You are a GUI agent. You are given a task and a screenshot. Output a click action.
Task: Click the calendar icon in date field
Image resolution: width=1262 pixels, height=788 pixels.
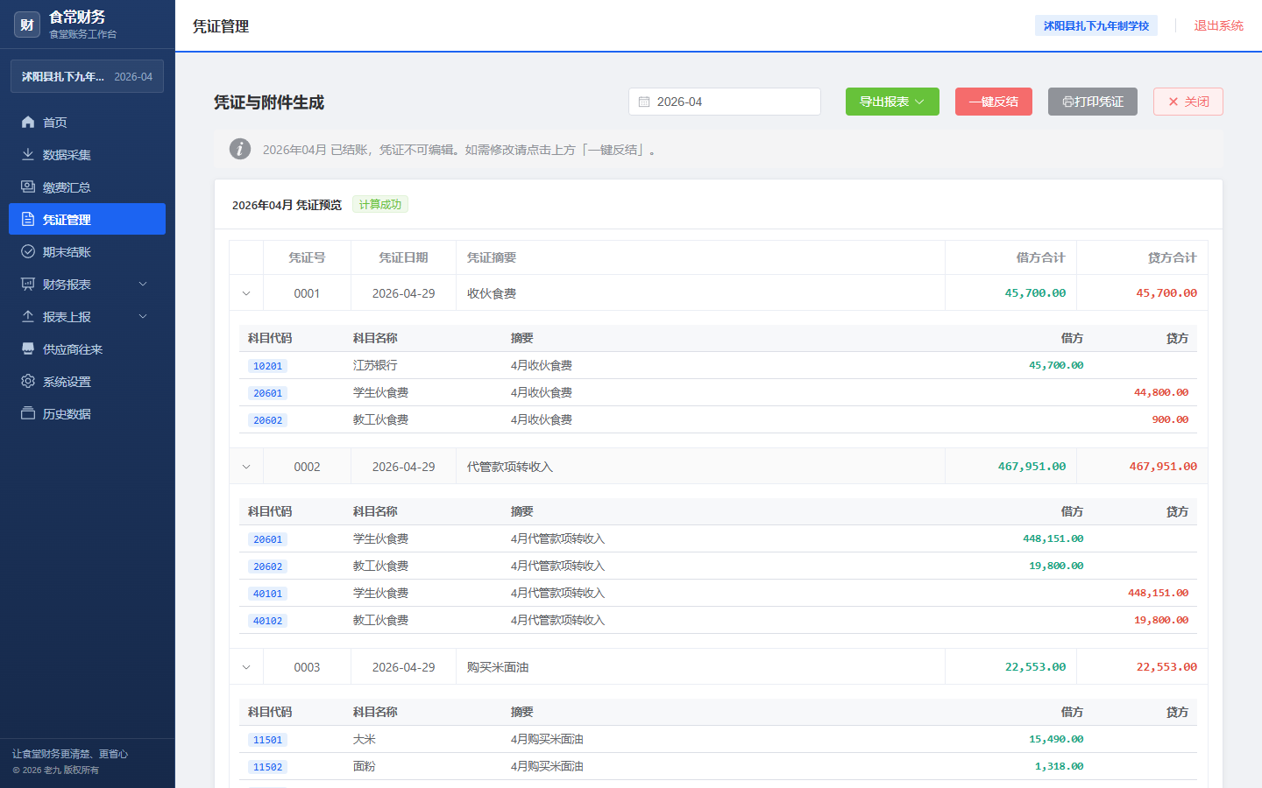pyautogui.click(x=644, y=102)
